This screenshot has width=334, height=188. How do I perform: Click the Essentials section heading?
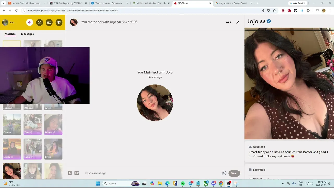click(259, 170)
